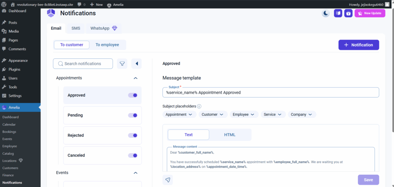Click the Subject placeholders info icon
This screenshot has width=394, height=187.
[x=199, y=106]
